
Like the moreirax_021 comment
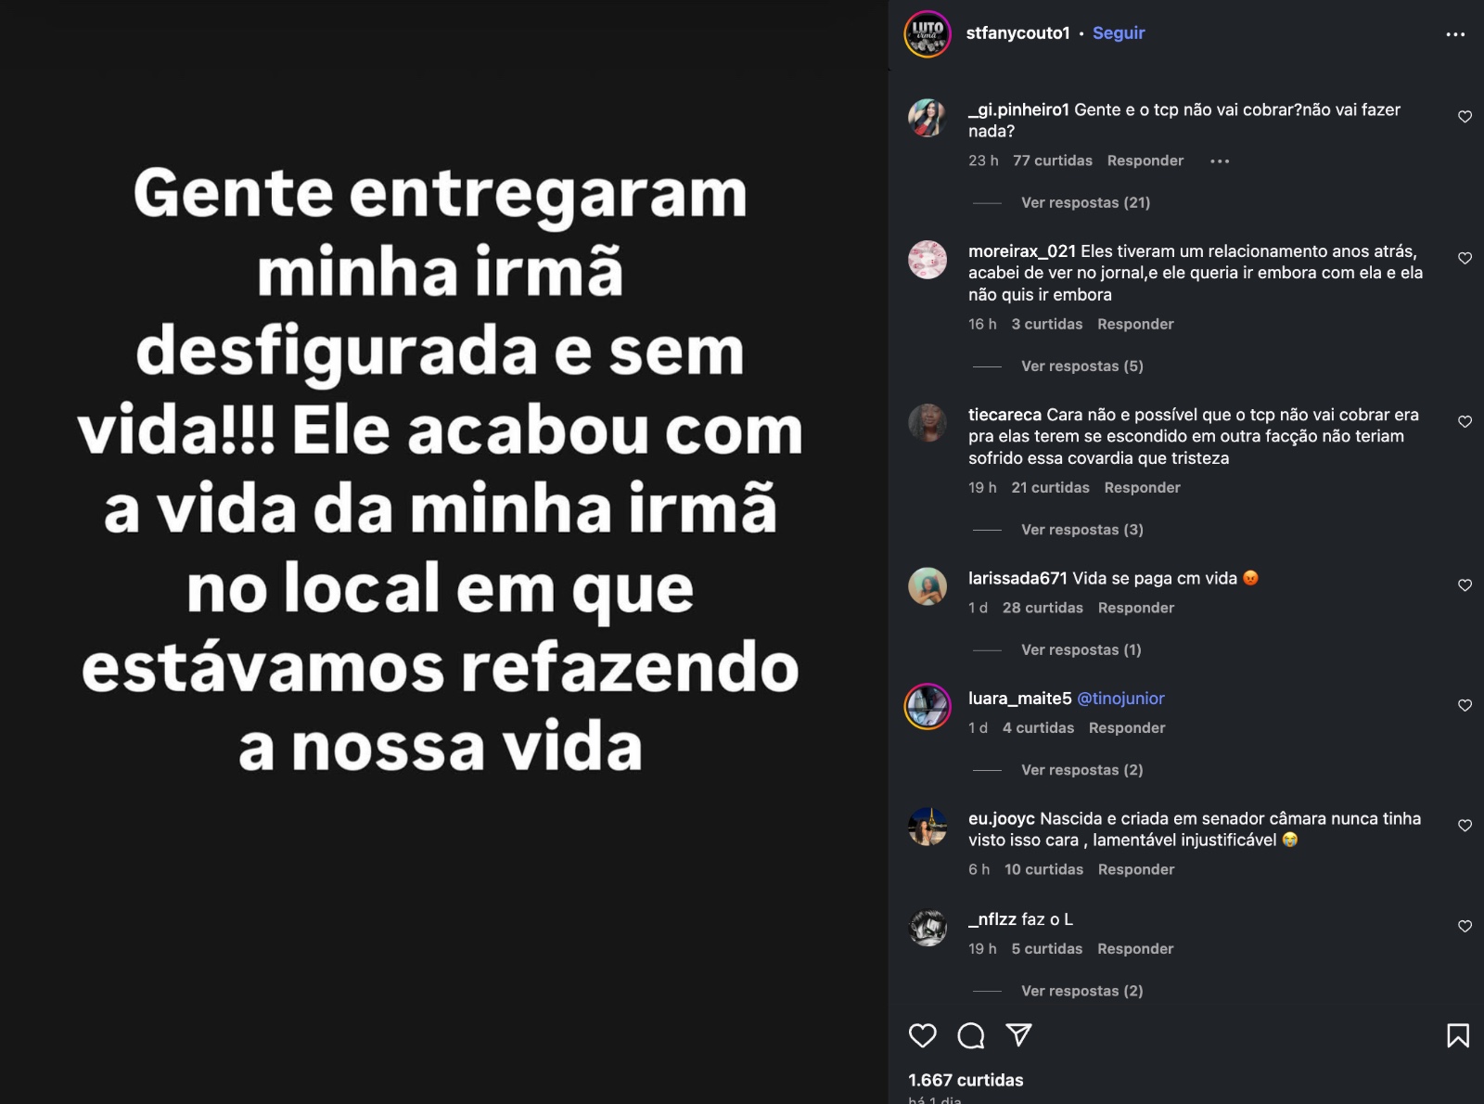[x=1465, y=258]
